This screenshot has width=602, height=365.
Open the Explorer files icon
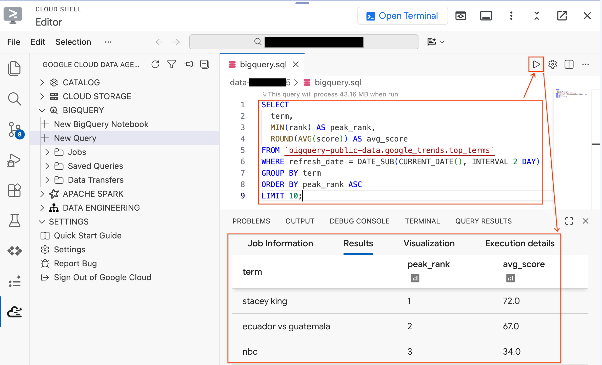coord(14,68)
